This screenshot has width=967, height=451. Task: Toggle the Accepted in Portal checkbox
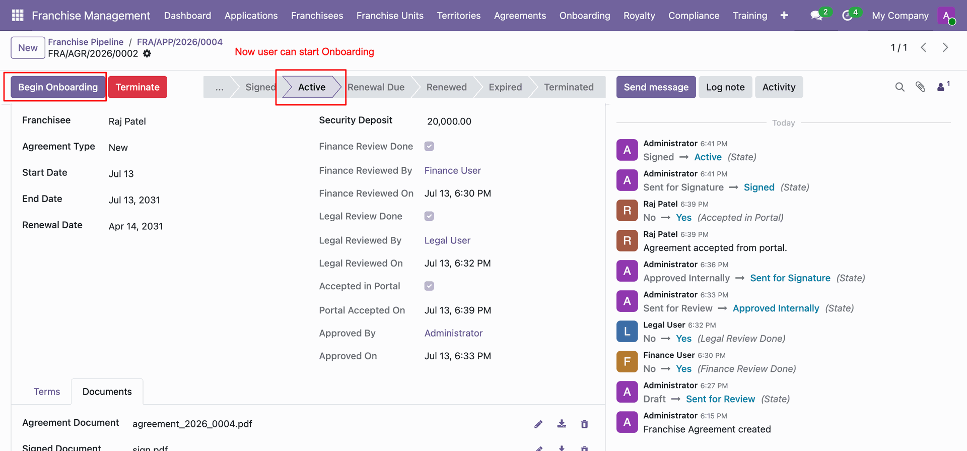[429, 286]
